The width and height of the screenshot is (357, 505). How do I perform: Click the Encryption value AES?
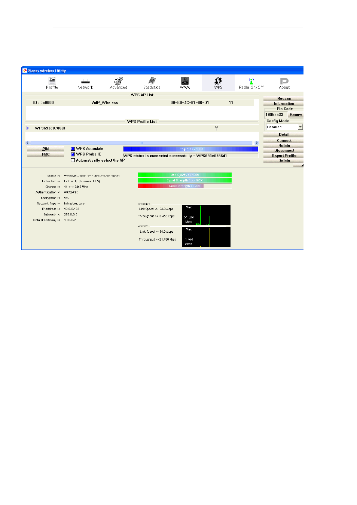point(66,198)
